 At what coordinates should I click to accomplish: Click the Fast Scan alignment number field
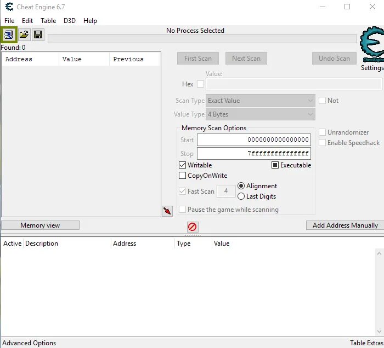(x=226, y=191)
